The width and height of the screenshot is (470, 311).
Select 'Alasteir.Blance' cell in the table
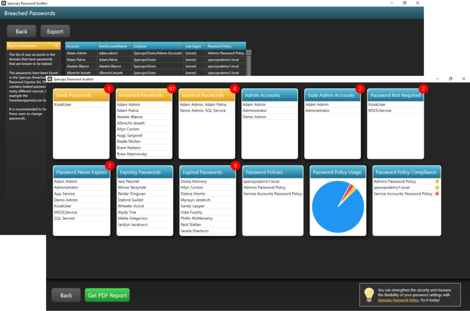(114, 66)
